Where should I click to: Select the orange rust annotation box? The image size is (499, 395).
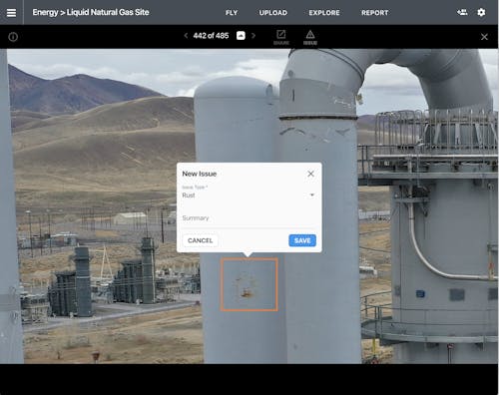point(249,284)
